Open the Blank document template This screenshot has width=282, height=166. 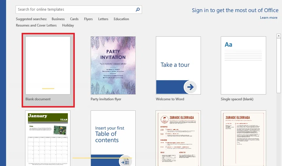[x=48, y=65]
